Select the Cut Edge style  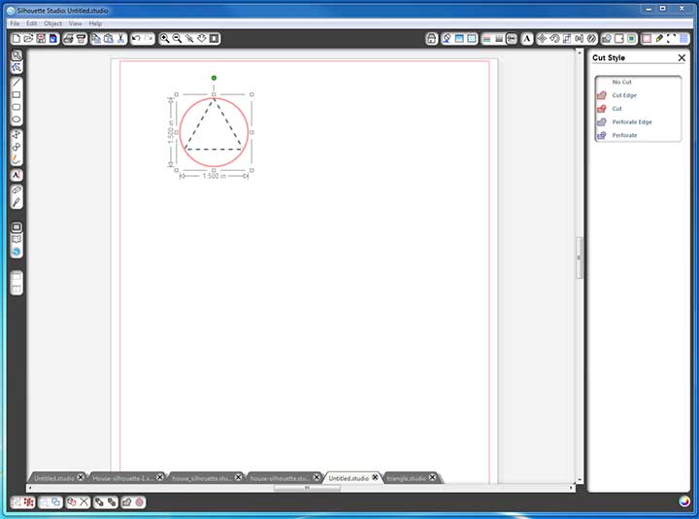[x=638, y=95]
